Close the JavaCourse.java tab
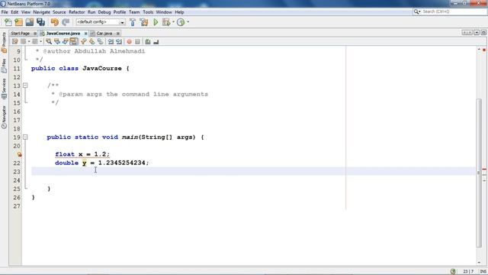Image resolution: width=488 pixels, height=275 pixels. pos(85,34)
